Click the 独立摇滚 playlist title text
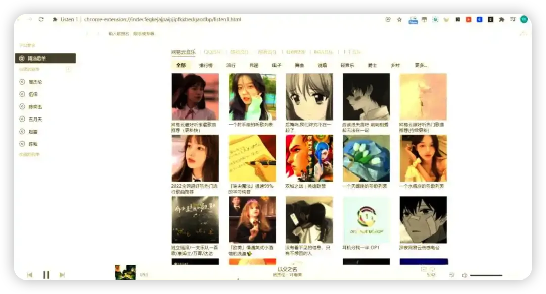The height and width of the screenshot is (294, 546). point(195,251)
